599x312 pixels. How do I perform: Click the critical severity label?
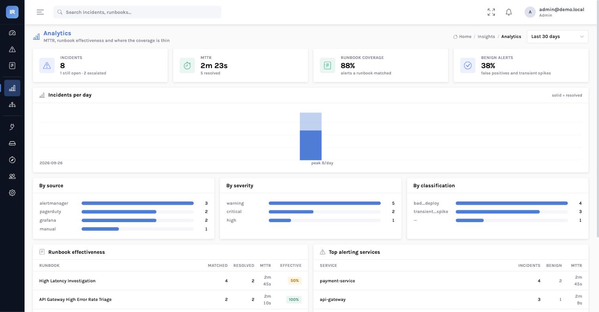coord(234,211)
